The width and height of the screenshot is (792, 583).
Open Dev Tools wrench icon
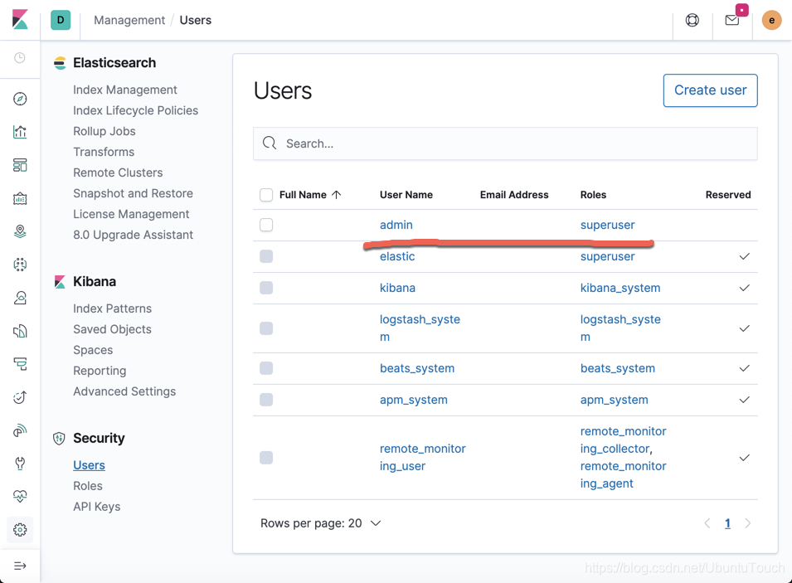click(20, 464)
